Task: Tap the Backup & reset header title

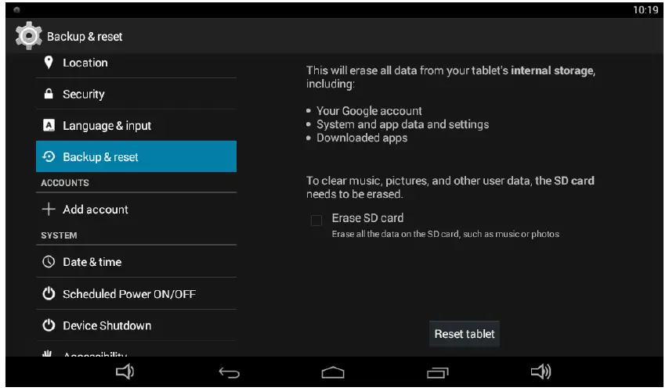Action: pos(85,37)
